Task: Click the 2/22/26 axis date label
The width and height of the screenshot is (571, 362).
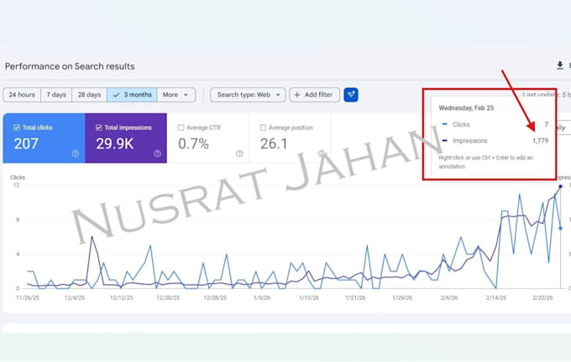Action: tap(542, 297)
